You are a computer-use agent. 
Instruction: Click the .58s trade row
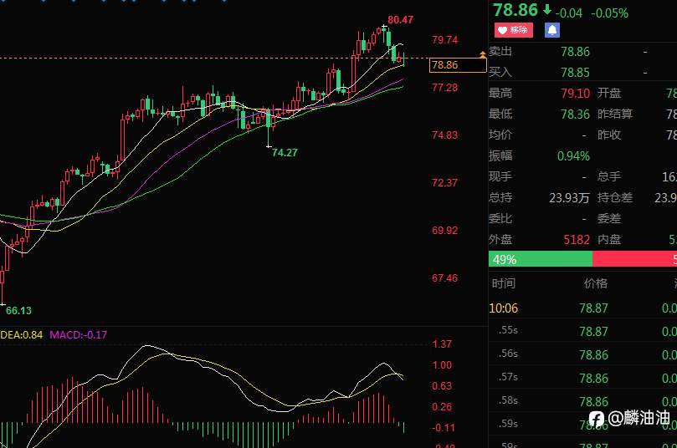[x=583, y=401]
